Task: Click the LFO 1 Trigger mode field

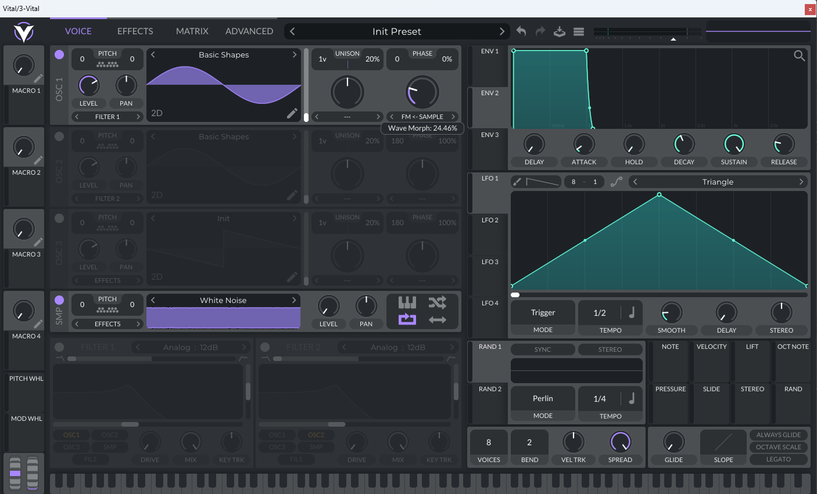Action: 543,313
